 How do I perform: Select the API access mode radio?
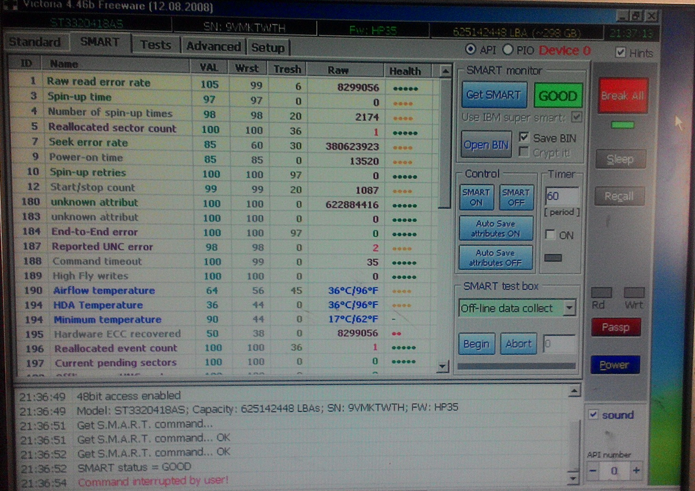pos(470,49)
